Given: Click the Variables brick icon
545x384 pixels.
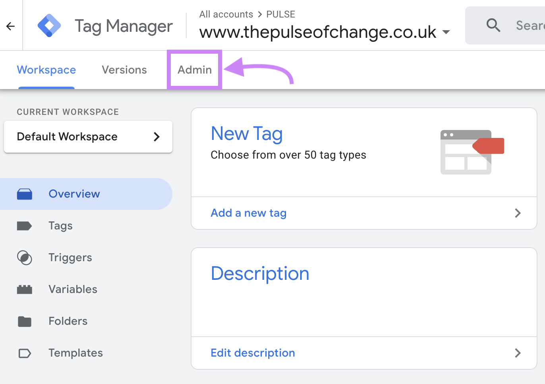Looking at the screenshot, I should coord(25,289).
